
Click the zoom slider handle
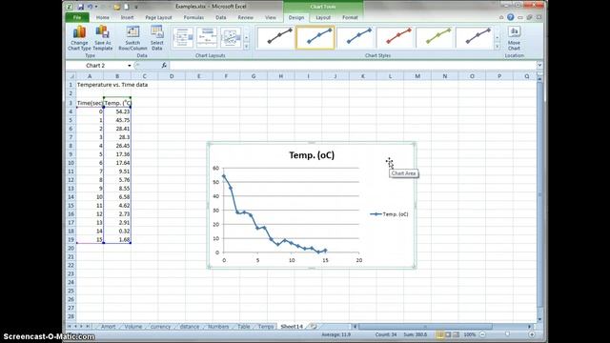point(507,334)
